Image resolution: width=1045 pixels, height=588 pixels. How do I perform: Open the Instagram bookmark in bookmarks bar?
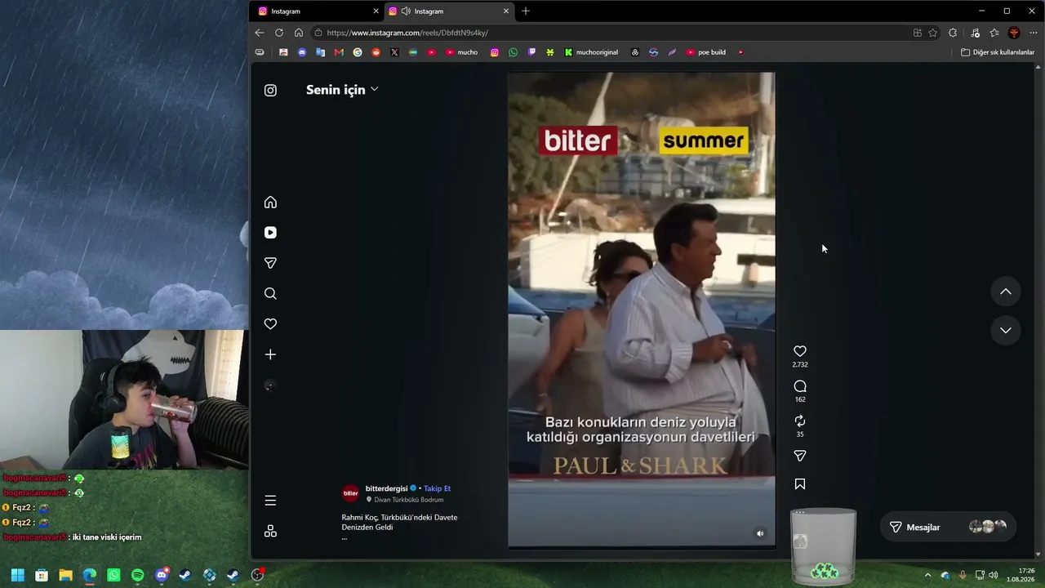[495, 52]
